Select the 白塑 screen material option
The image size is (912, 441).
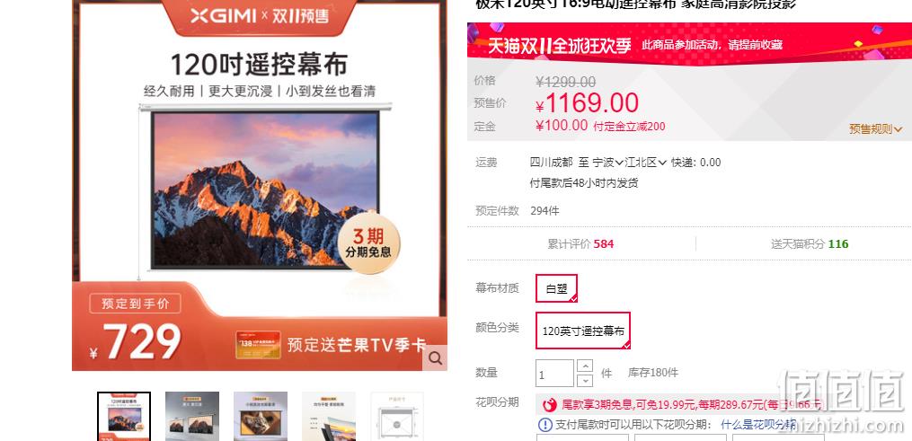coord(556,288)
